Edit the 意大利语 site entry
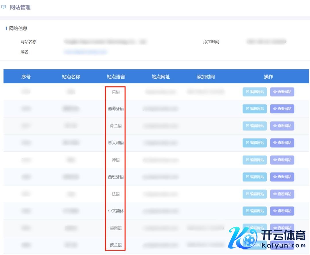Screen dimensions: 310x255 coord(255,143)
